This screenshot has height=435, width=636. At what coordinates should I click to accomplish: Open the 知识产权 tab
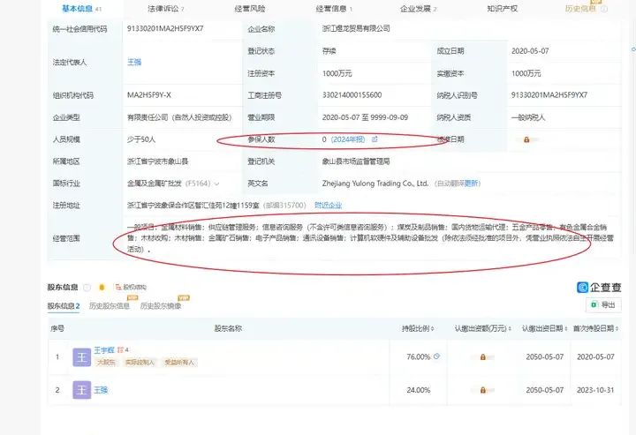click(502, 9)
